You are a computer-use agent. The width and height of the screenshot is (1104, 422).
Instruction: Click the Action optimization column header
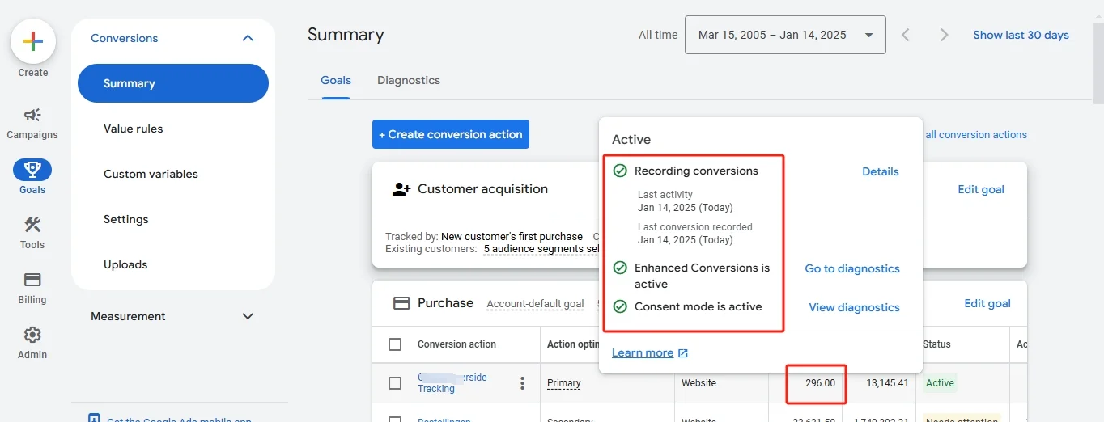572,344
